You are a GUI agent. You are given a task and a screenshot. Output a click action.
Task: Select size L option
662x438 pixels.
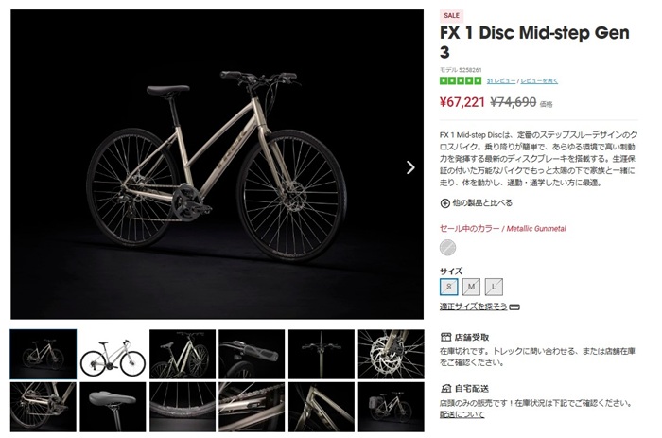click(494, 287)
